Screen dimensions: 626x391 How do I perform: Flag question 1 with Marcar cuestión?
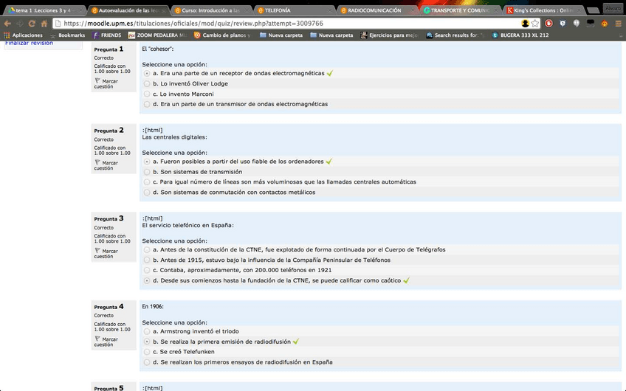tap(110, 83)
